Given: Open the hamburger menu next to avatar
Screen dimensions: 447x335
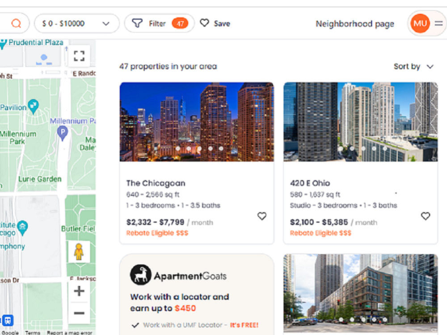Looking at the screenshot, I should click(x=439, y=23).
